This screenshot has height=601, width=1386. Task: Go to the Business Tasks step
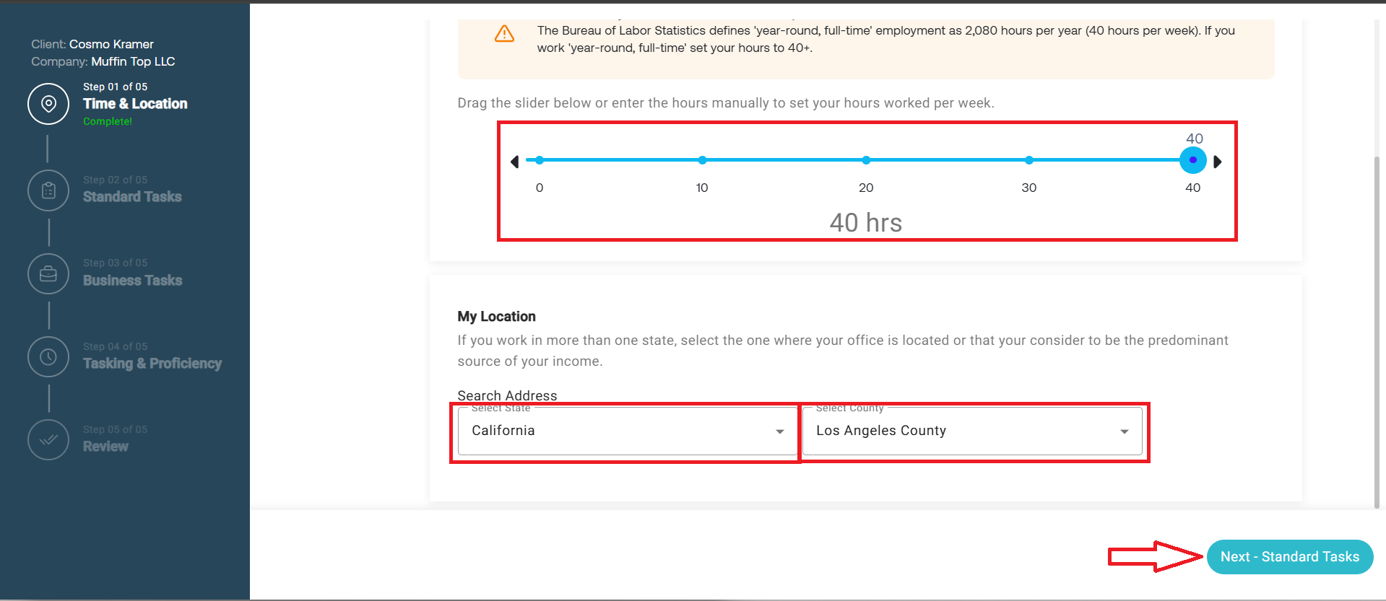click(132, 281)
